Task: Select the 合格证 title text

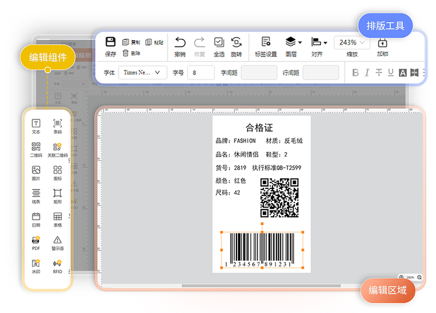Action: (x=259, y=127)
